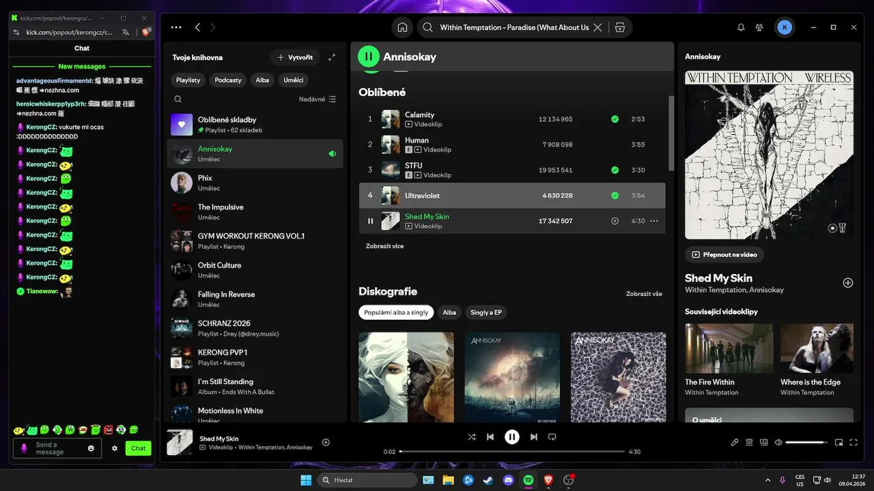Viewport: 874px width, 491px height.
Task: Open the play queue icon
Action: pyautogui.click(x=749, y=442)
